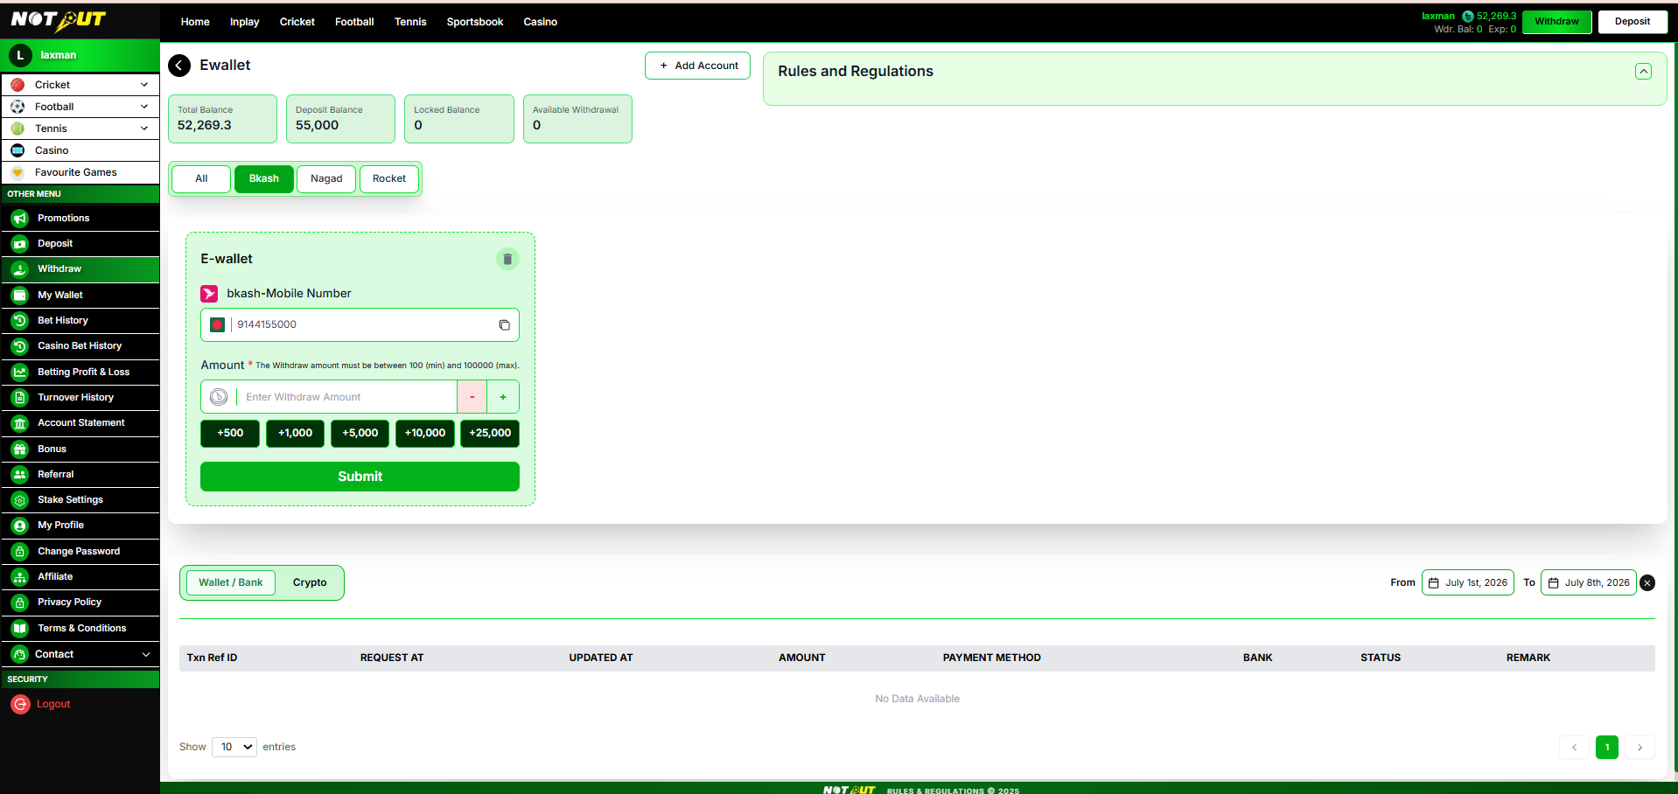Copy the bkash mobile number

pyautogui.click(x=504, y=325)
